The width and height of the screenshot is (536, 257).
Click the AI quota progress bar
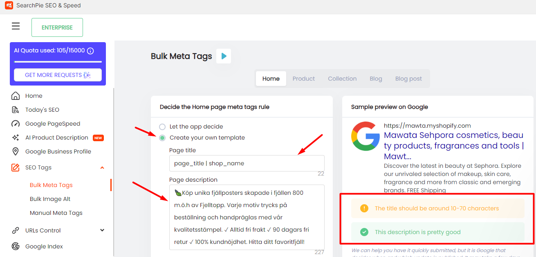click(58, 62)
